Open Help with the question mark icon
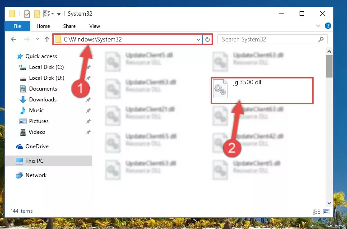The image size is (347, 229). coord(328,26)
